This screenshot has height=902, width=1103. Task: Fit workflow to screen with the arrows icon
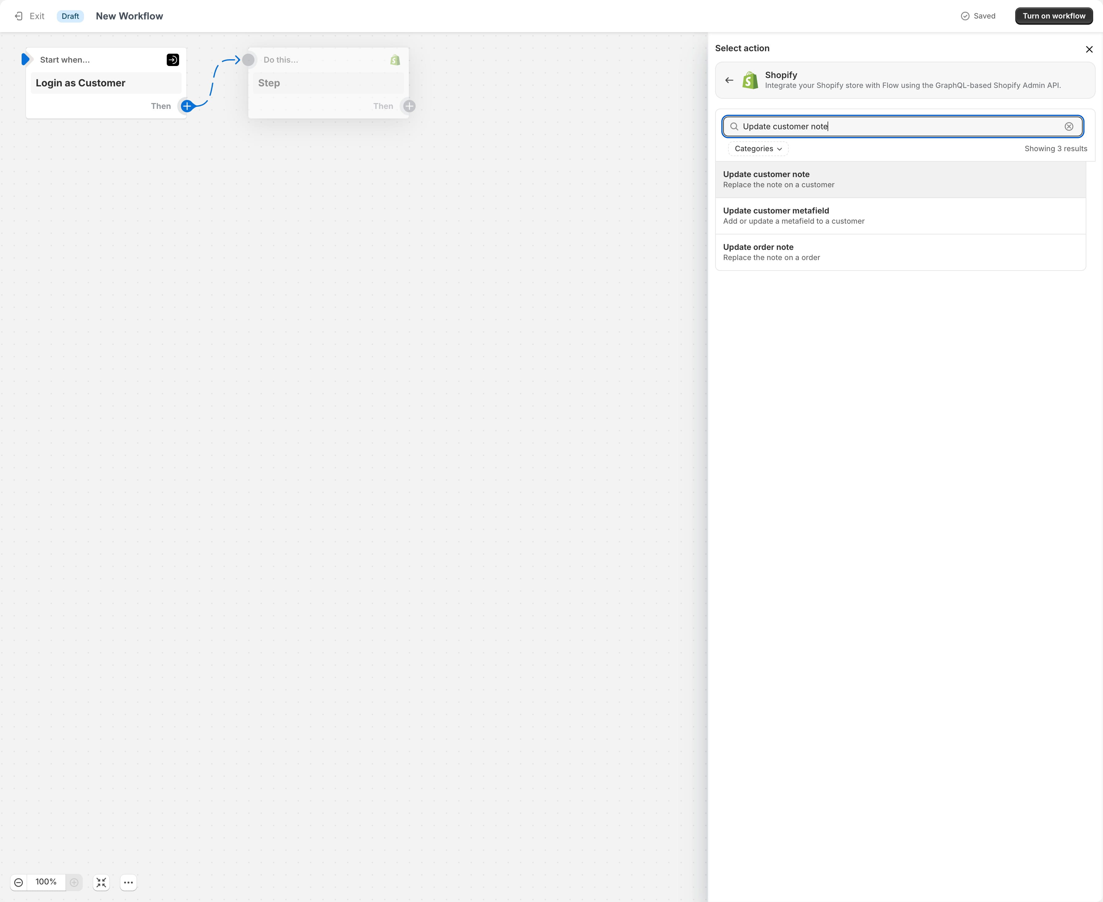(x=101, y=882)
